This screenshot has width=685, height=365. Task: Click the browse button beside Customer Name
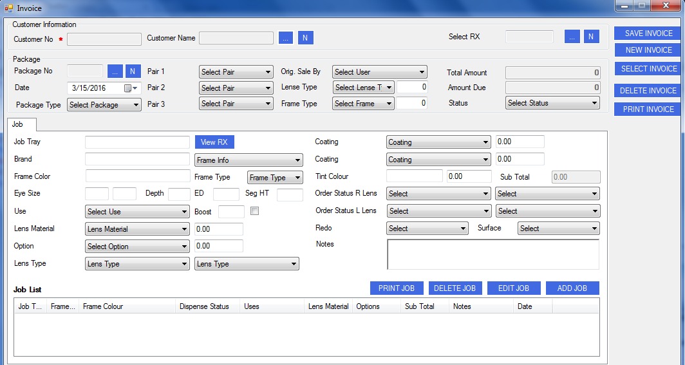click(x=285, y=38)
